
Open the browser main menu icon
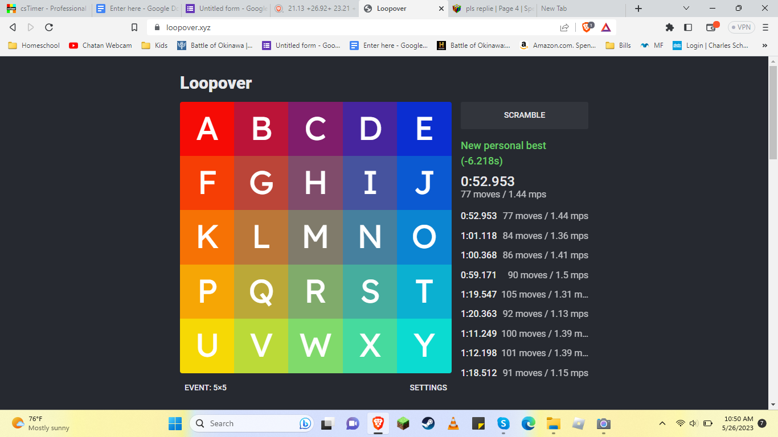coord(765,27)
